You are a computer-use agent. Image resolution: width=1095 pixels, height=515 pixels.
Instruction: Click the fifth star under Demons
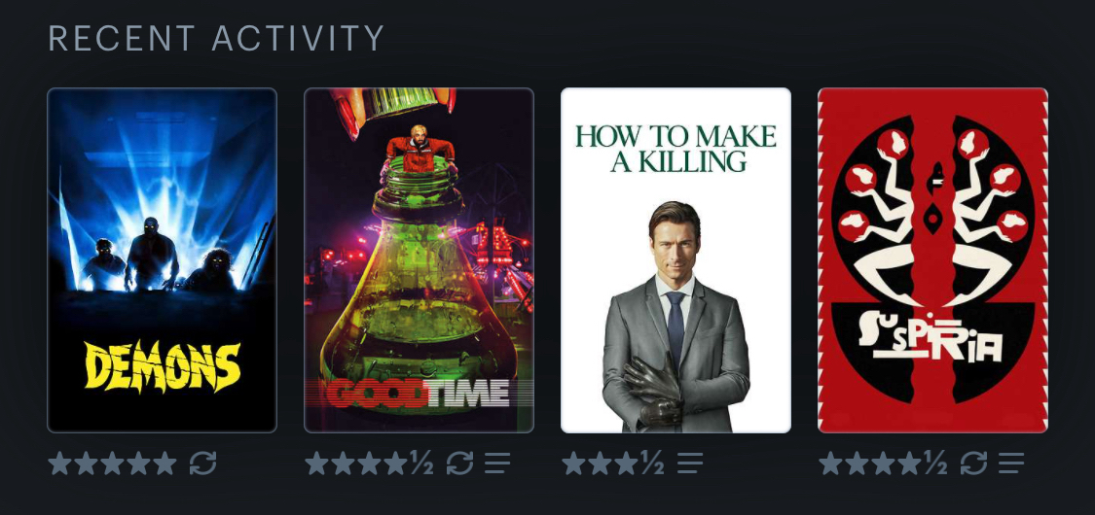click(x=165, y=463)
